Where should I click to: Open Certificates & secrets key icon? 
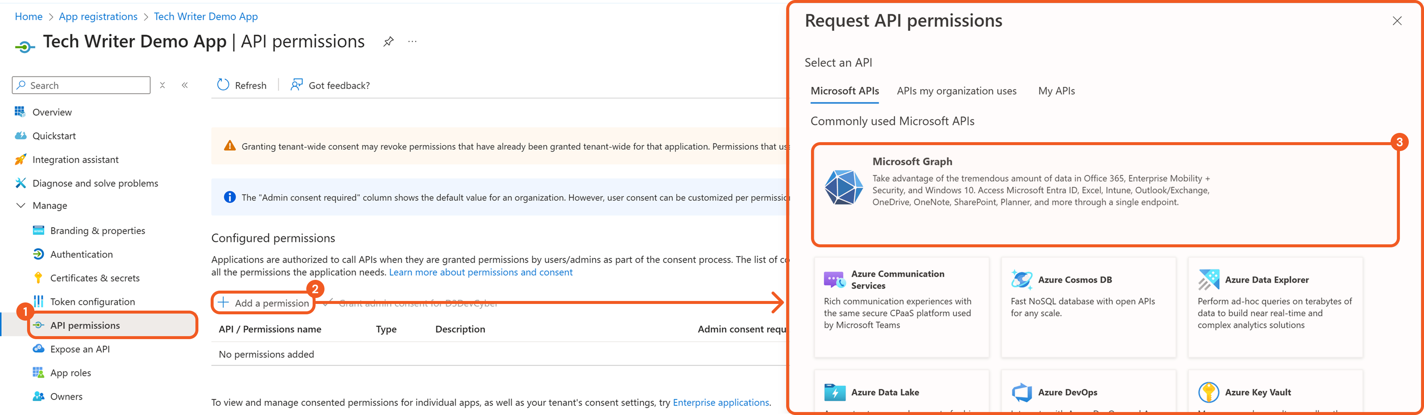(38, 278)
